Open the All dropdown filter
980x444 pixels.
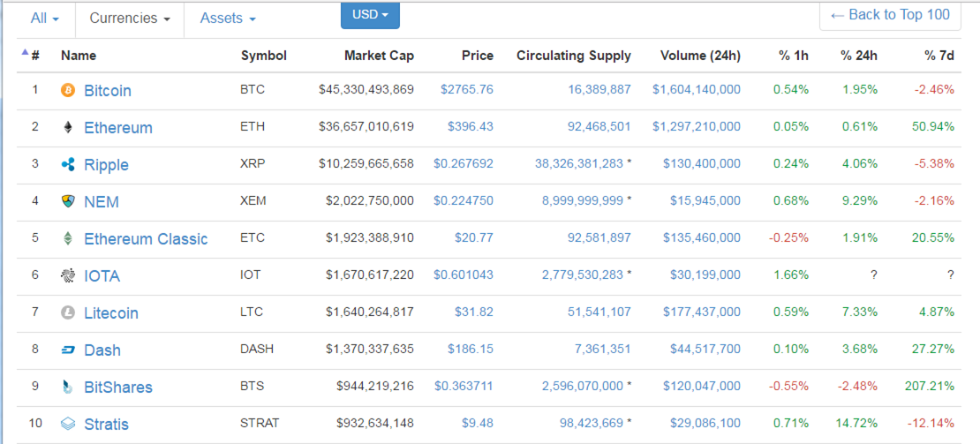click(45, 19)
